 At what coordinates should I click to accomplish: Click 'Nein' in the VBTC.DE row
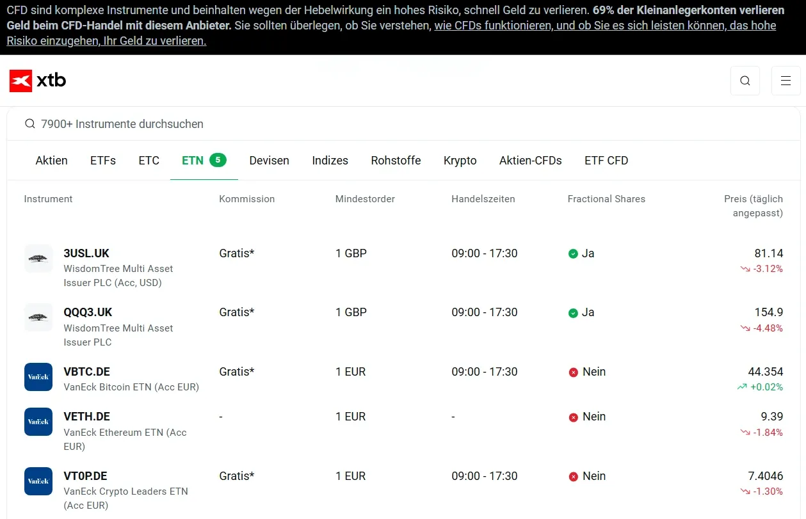click(594, 372)
